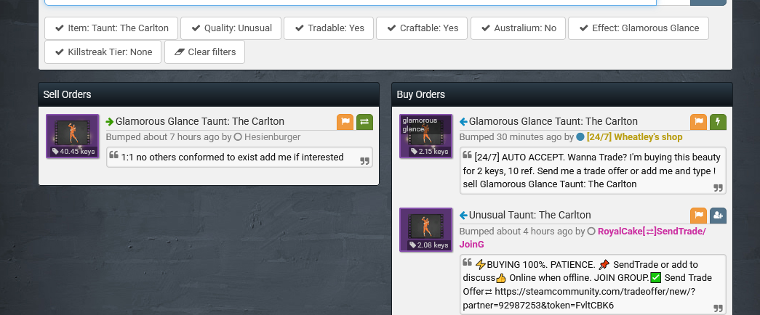The width and height of the screenshot is (760, 315).
Task: Open the 40.45 keys item thumbnail
Action: click(x=73, y=136)
